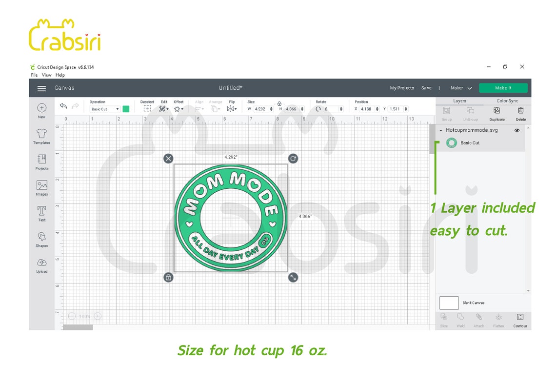Viewport: 556px width, 385px height.
Task: Click the Upload icon
Action: pyautogui.click(x=41, y=265)
